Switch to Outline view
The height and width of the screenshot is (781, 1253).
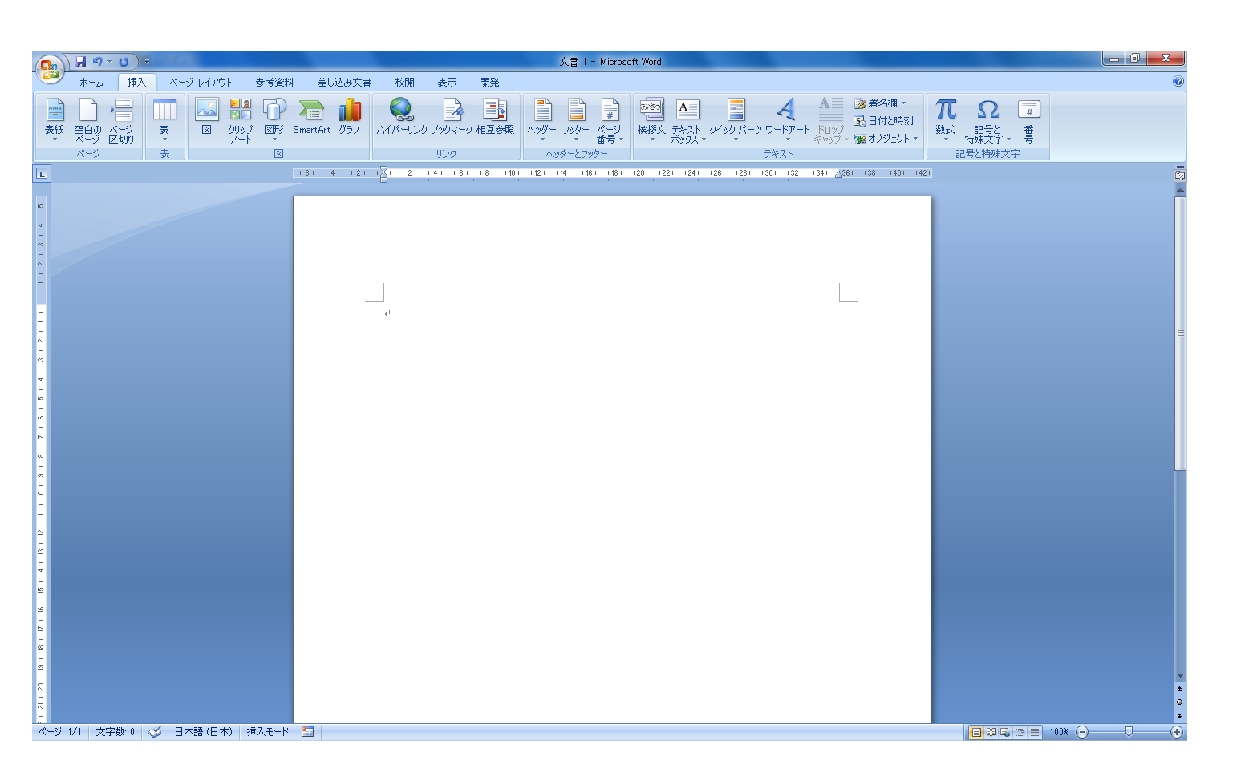[x=1020, y=732]
